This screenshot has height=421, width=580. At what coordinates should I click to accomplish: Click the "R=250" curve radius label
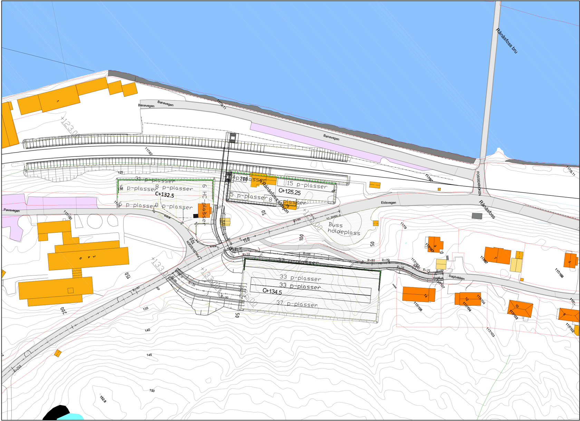pyautogui.click(x=18, y=368)
